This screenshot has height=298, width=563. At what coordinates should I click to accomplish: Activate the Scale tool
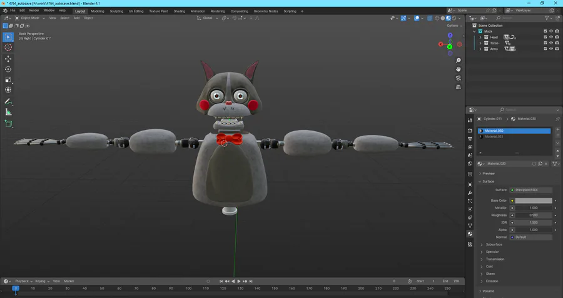pyautogui.click(x=8, y=79)
